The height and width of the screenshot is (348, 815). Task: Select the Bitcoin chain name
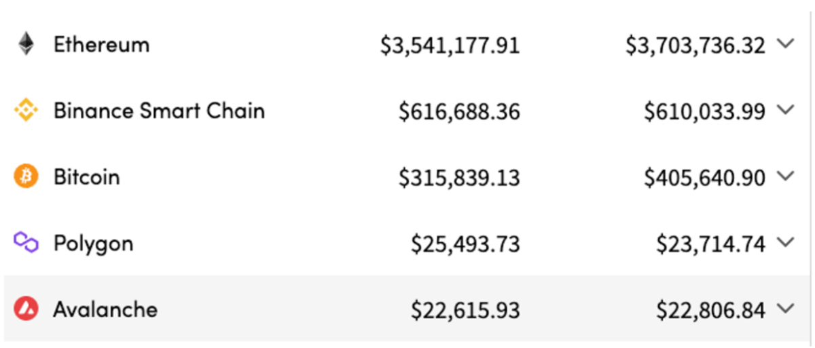pos(86,177)
